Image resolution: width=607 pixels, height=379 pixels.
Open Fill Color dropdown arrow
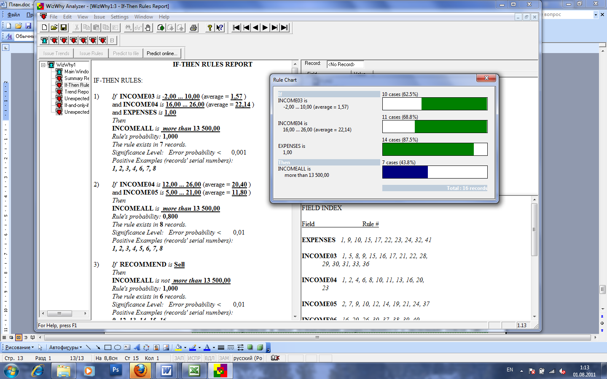[185, 347]
